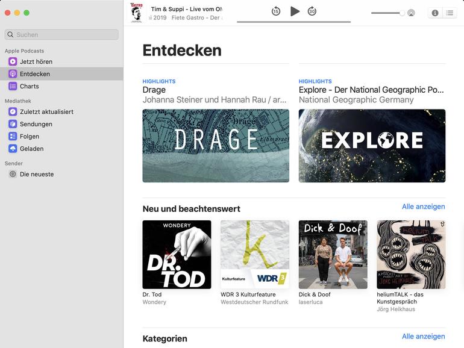The image size is (464, 348).
Task: Click the Suchen search field
Action: point(61,34)
